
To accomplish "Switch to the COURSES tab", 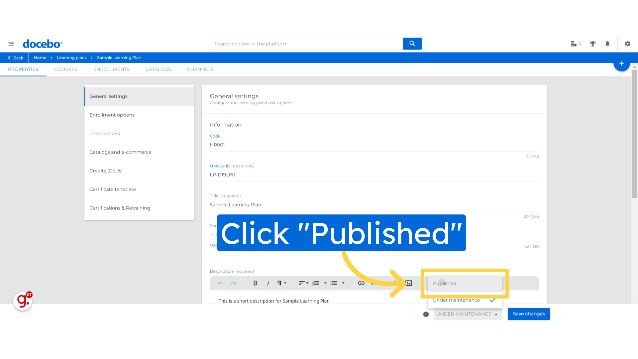I will click(x=66, y=69).
